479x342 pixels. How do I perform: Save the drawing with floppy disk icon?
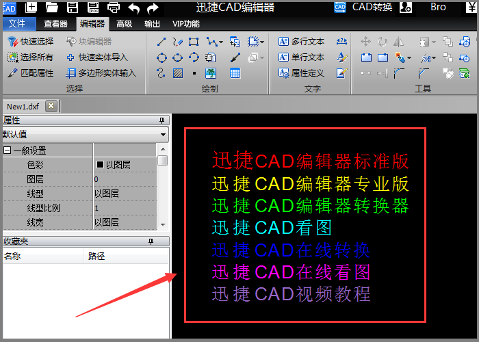(x=73, y=8)
